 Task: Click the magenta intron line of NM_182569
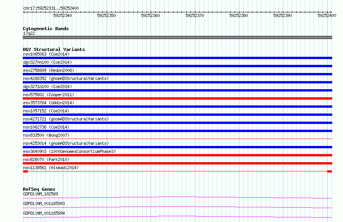tap(177, 197)
